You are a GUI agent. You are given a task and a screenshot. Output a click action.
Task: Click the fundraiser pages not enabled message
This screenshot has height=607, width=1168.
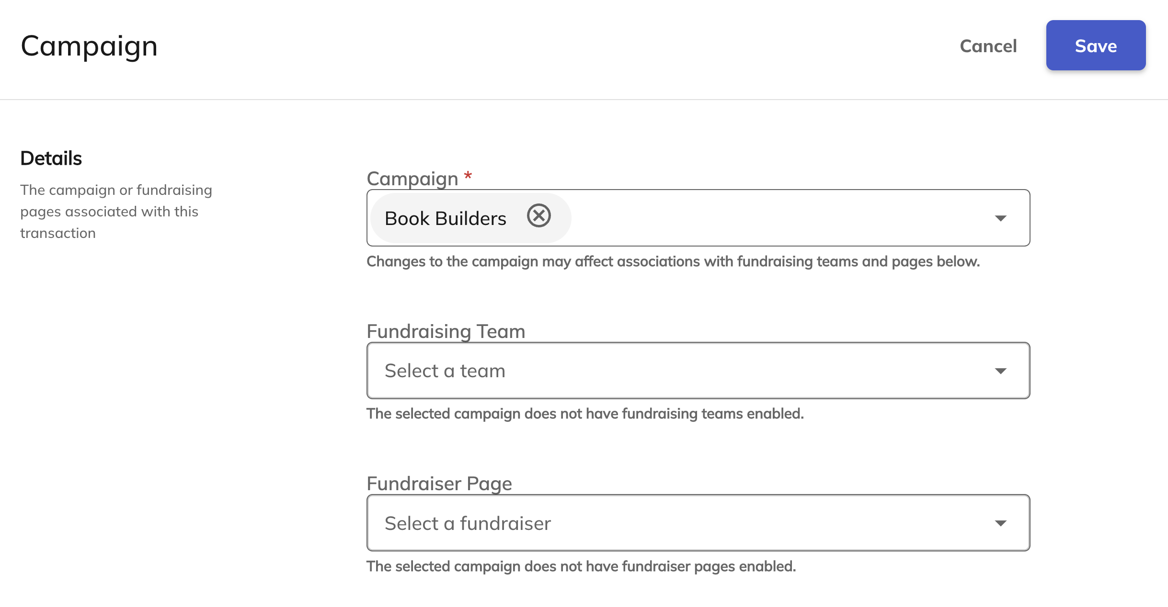[x=581, y=566]
